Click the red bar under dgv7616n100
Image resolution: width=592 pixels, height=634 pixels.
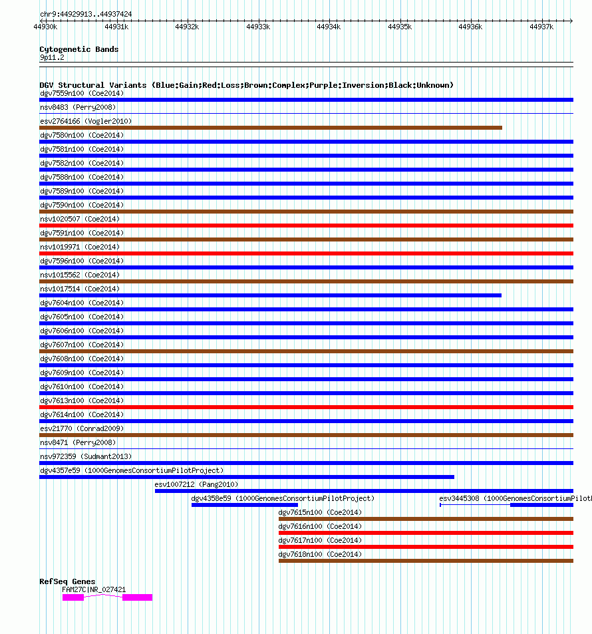coord(426,533)
